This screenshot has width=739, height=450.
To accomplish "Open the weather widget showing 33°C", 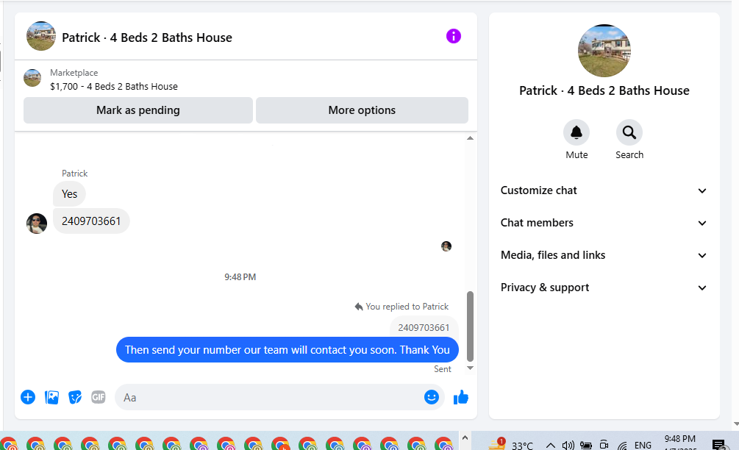I will 511,444.
